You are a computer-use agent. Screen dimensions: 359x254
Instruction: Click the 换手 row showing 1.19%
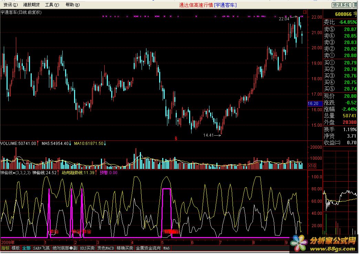[x=340, y=129]
